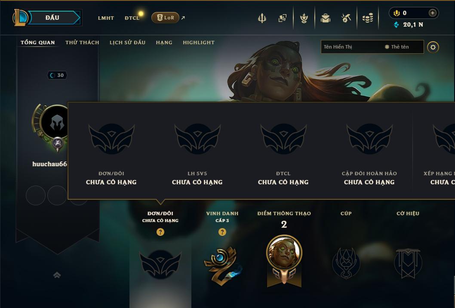Image resolution: width=455 pixels, height=308 pixels.
Task: Open the Store coins icon
Action: click(368, 18)
